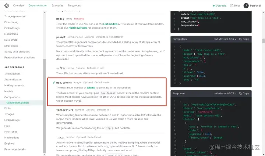
Task: Open Moderation in the sidebar
Action: 11,34
